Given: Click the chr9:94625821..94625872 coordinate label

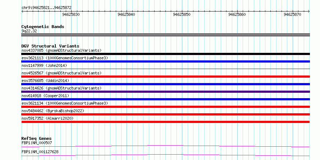Looking at the screenshot, I should coord(46,8).
